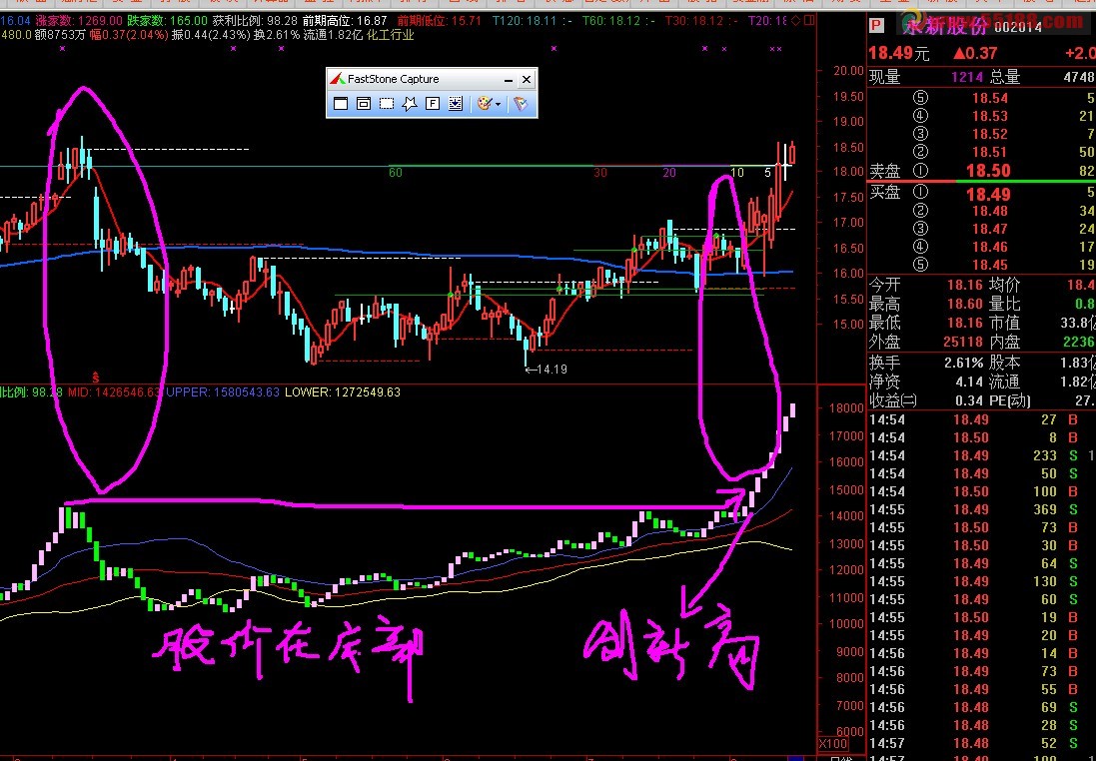The image size is (1096, 761).
Task: Click sell level ② price 18.51
Action: tap(990, 153)
